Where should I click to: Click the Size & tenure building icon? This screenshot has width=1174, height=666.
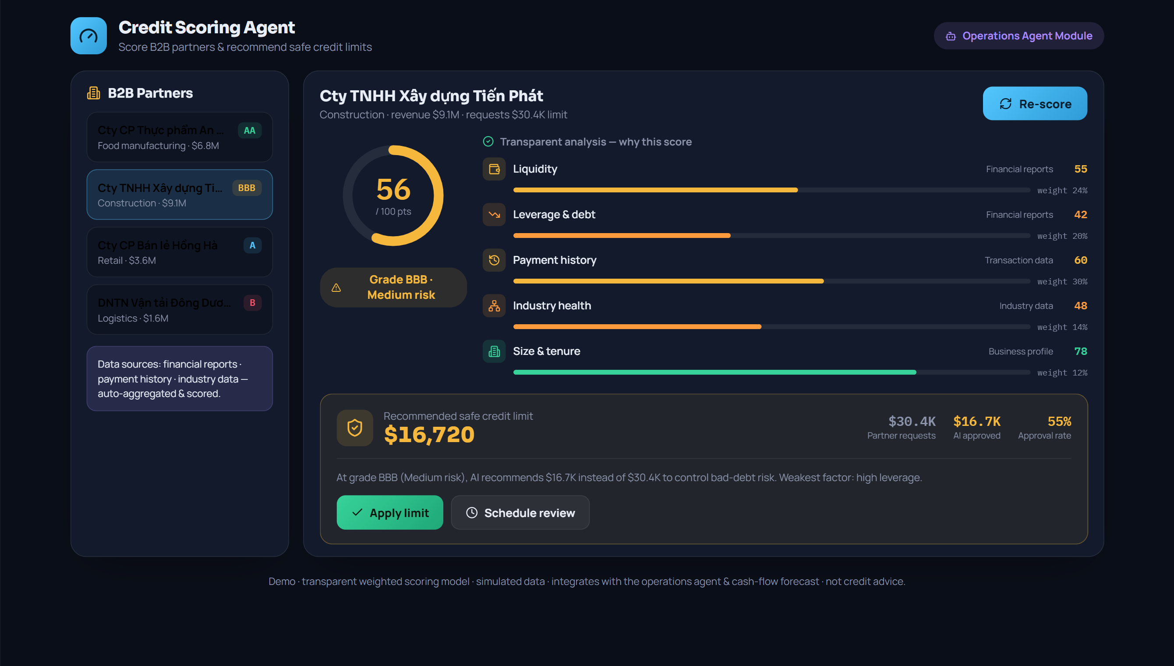494,351
